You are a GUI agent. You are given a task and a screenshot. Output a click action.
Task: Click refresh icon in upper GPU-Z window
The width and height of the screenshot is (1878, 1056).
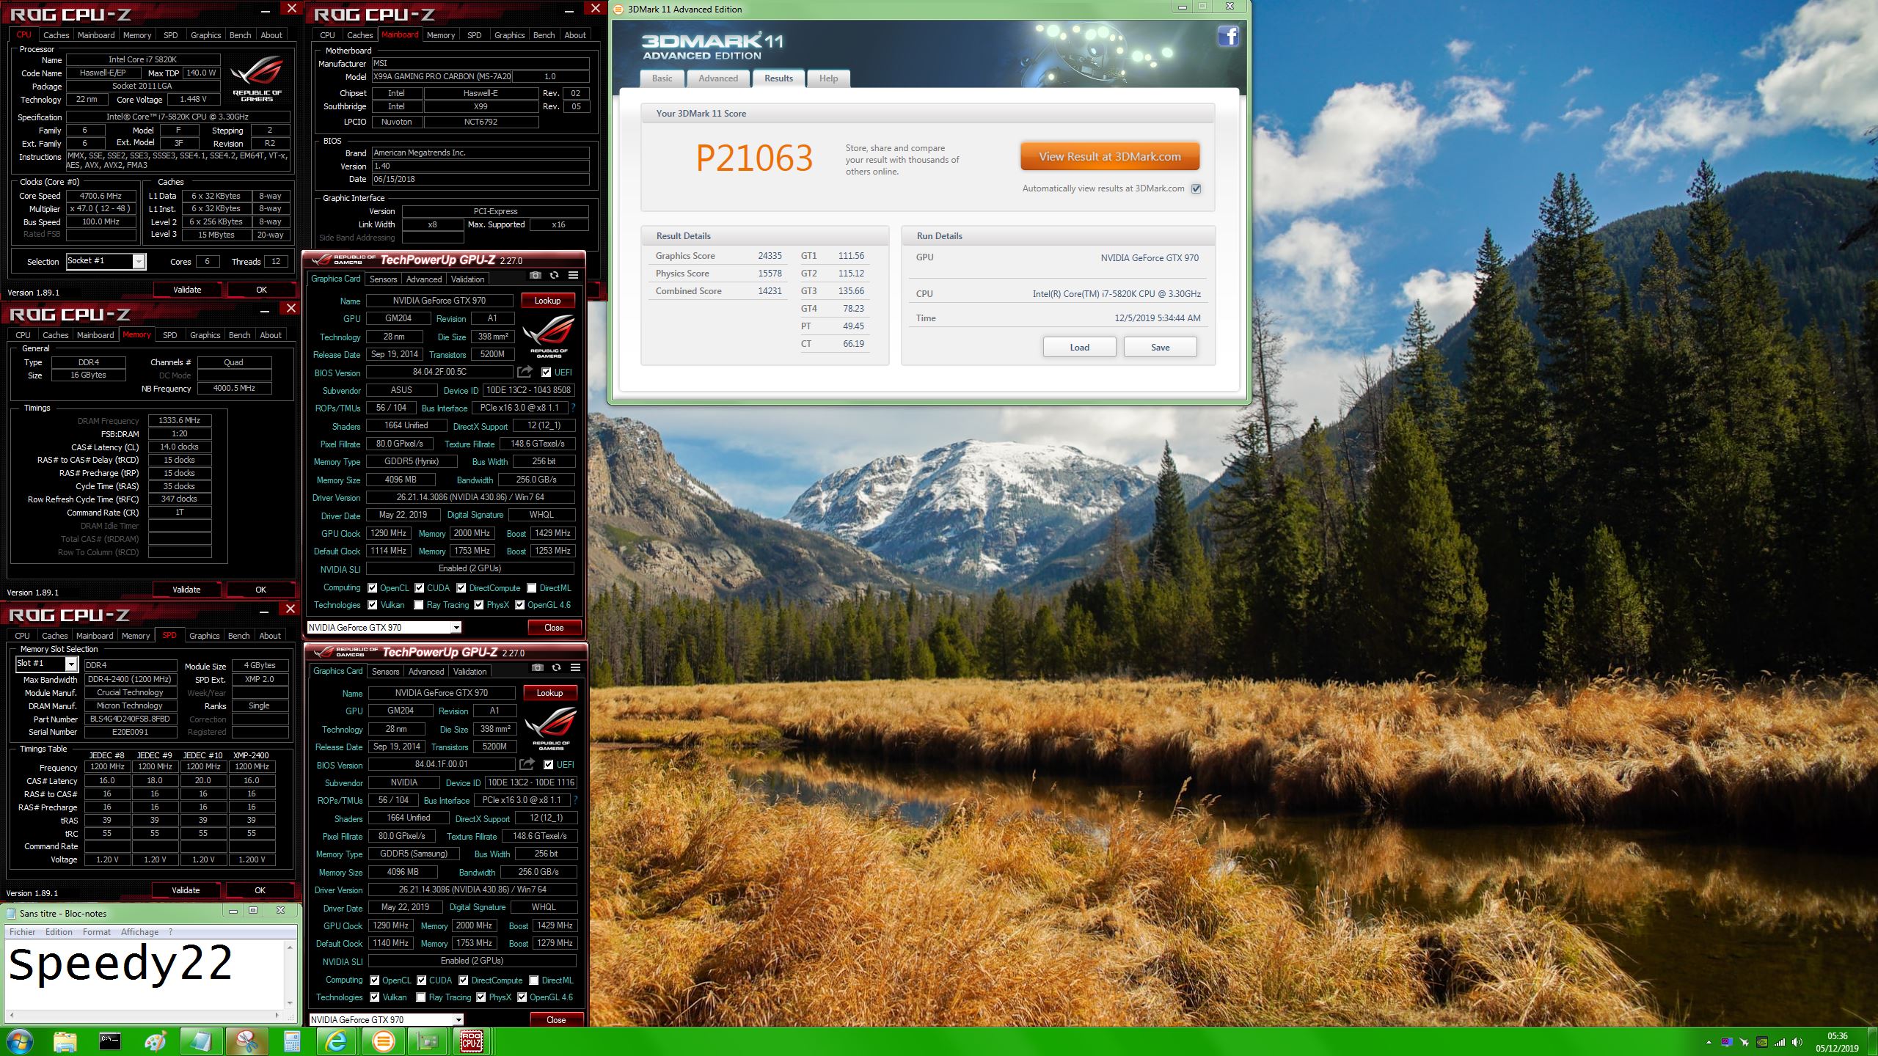[x=554, y=275]
